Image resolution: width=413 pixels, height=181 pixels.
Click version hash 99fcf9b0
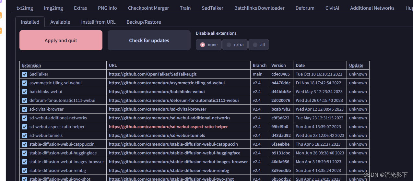point(280,127)
